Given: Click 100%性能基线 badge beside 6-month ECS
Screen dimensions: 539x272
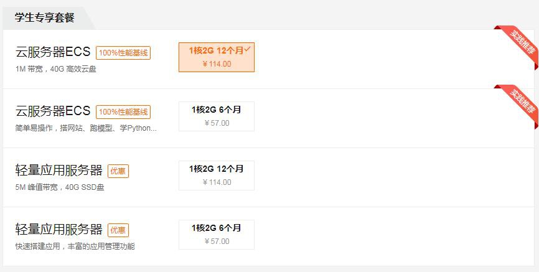Looking at the screenshot, I should pos(123,112).
